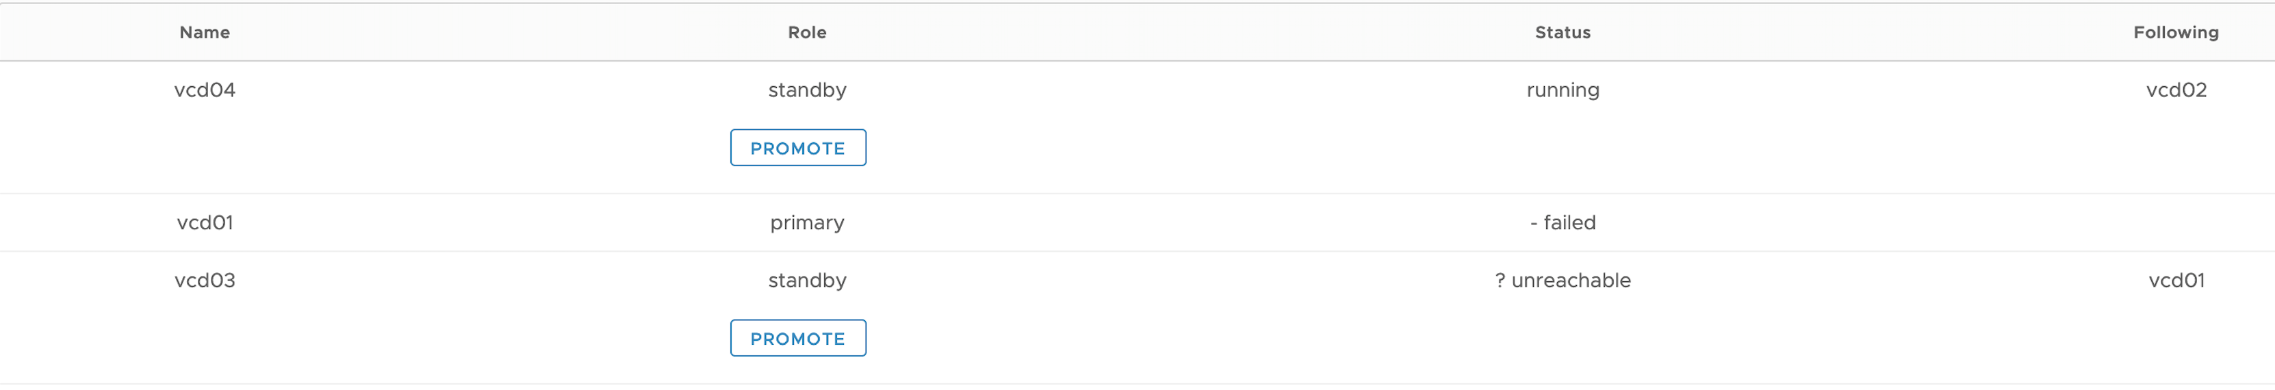Image resolution: width=2275 pixels, height=390 pixels.
Task: Select the Status column header
Action: point(1563,33)
